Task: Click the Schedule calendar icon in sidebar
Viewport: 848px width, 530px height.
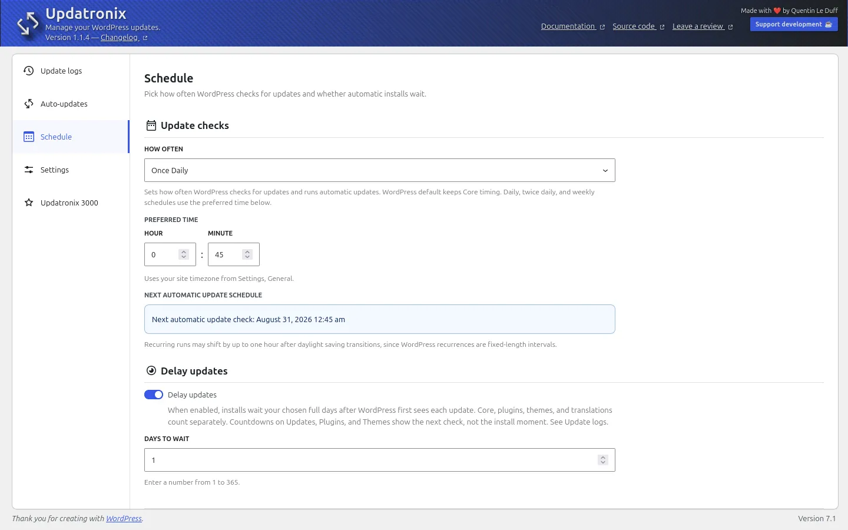Action: [28, 137]
